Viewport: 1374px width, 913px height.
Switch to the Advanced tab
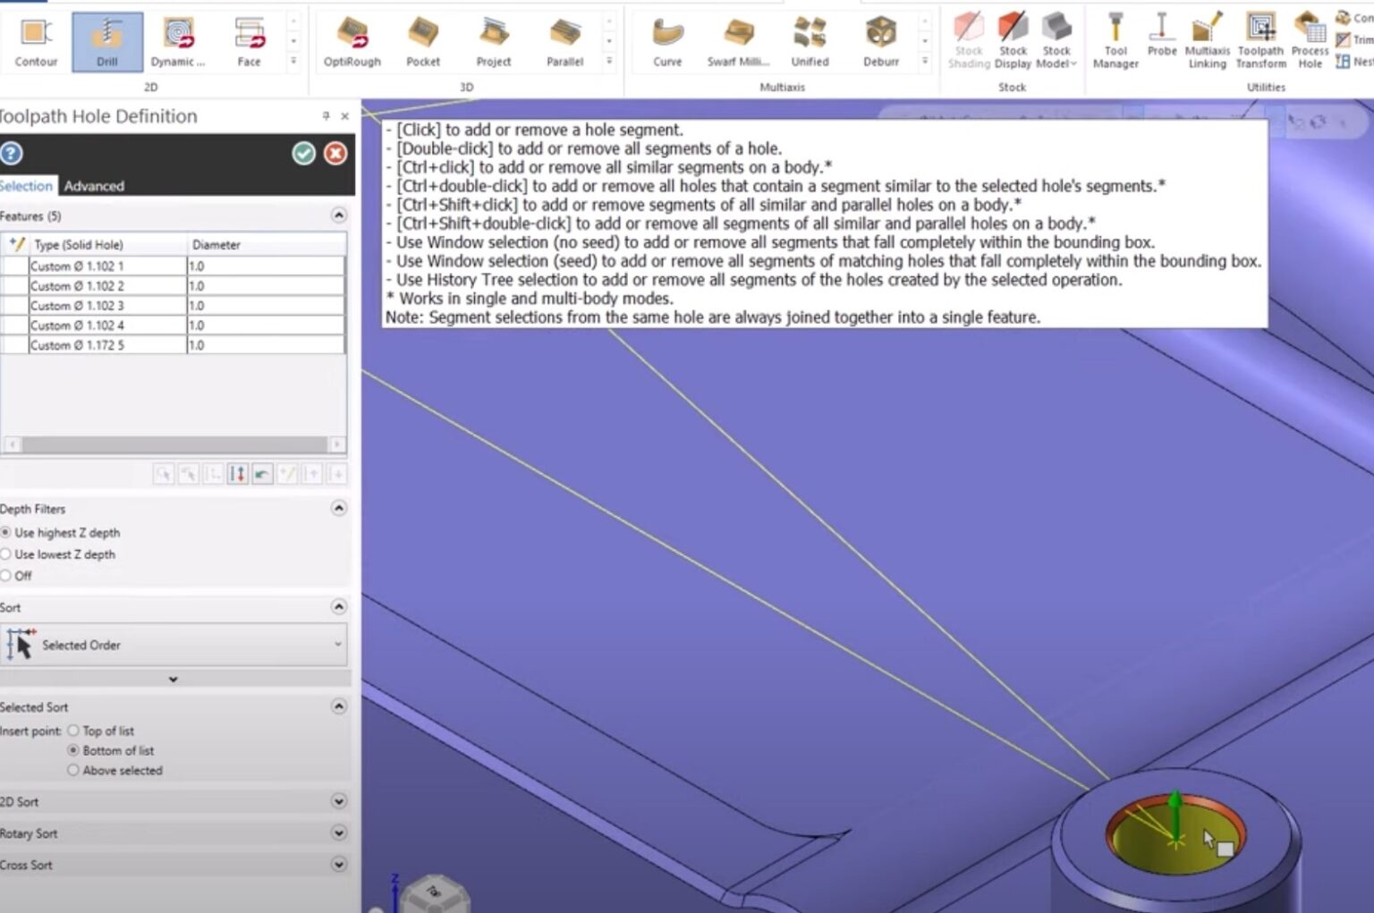[94, 186]
